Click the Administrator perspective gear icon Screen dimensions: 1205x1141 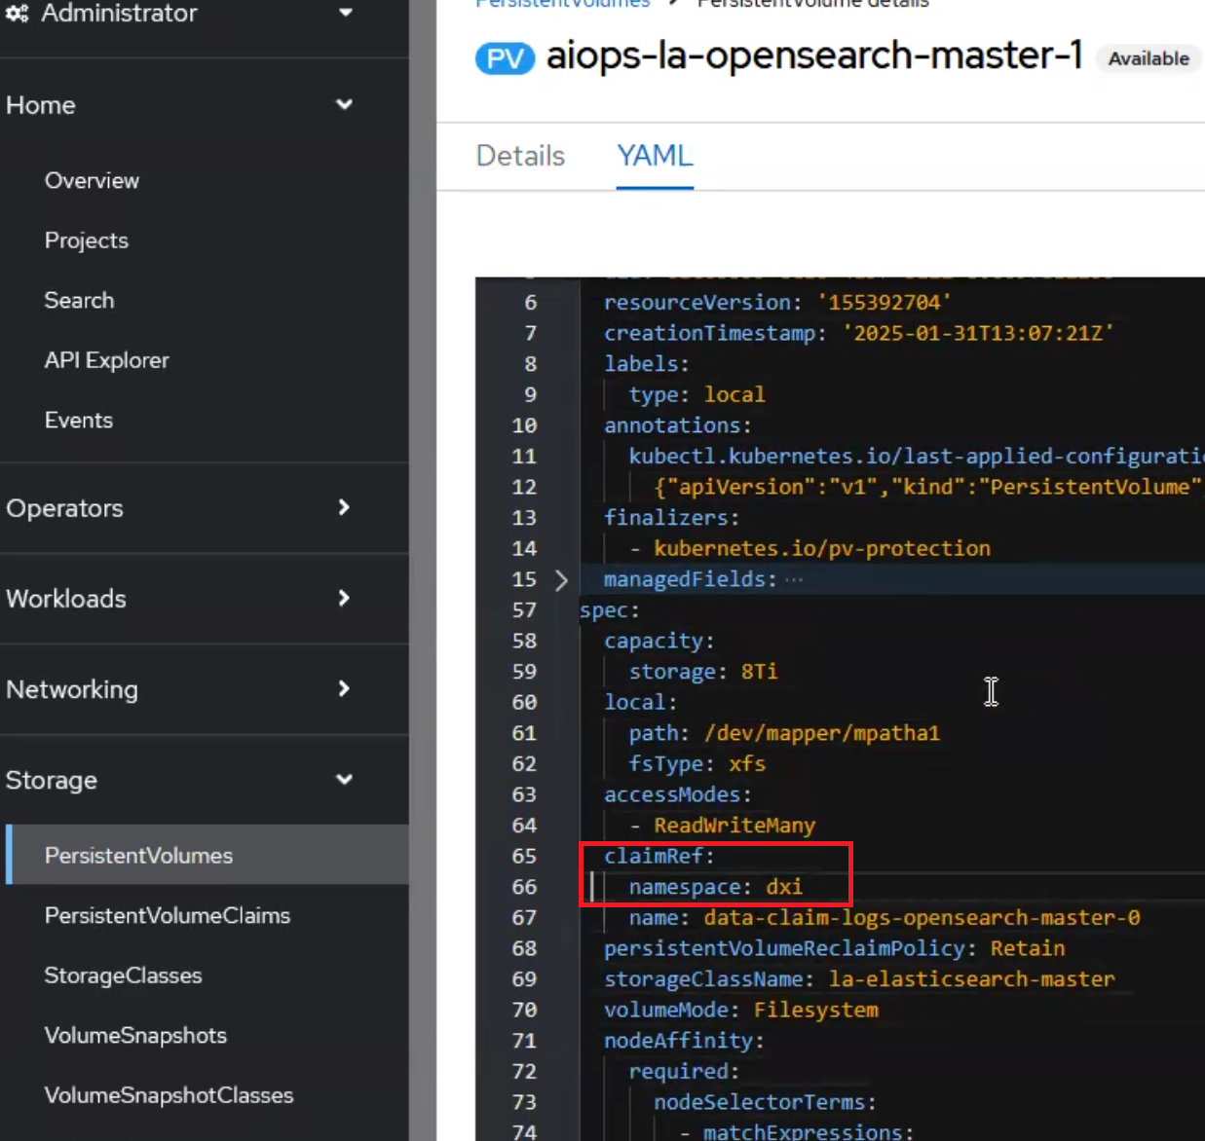[x=17, y=14]
